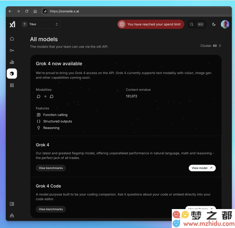The height and width of the screenshot is (228, 235).
Task: Expand the Cluster All dropdown
Action: click(211, 46)
